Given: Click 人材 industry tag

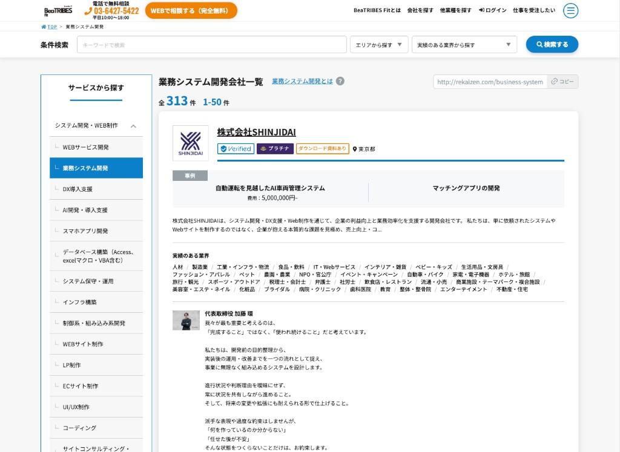Looking at the screenshot, I should [x=177, y=267].
